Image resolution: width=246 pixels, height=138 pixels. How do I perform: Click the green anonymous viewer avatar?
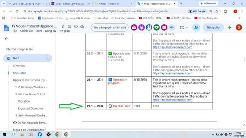point(157,27)
